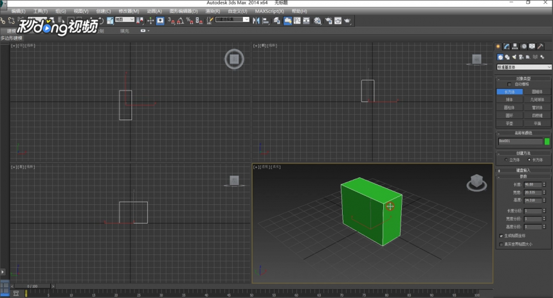Open the curve editor icon
The width and height of the screenshot is (553, 298).
coord(297,21)
